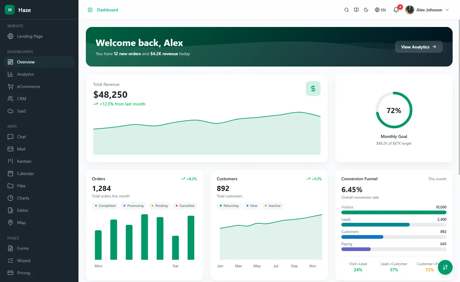Select Overview in sidebar

tap(39, 62)
